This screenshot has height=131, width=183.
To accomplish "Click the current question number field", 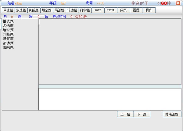I will coord(38,17).
